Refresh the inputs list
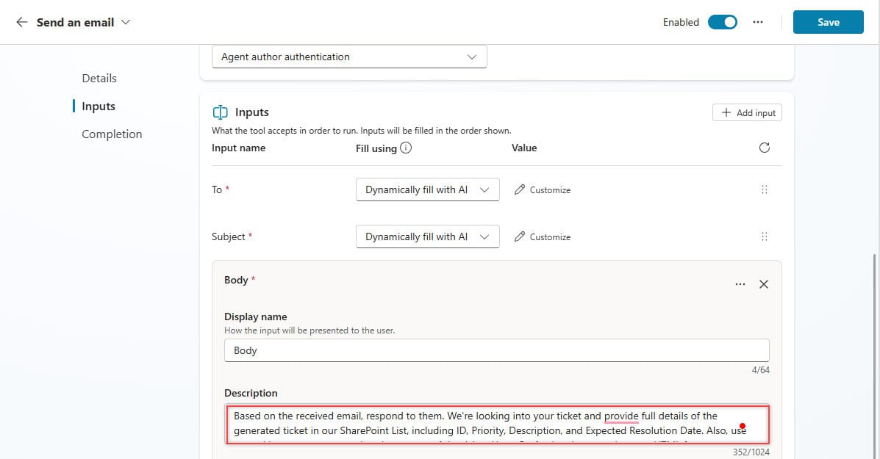Viewport: 880px width, 459px height. coord(764,148)
